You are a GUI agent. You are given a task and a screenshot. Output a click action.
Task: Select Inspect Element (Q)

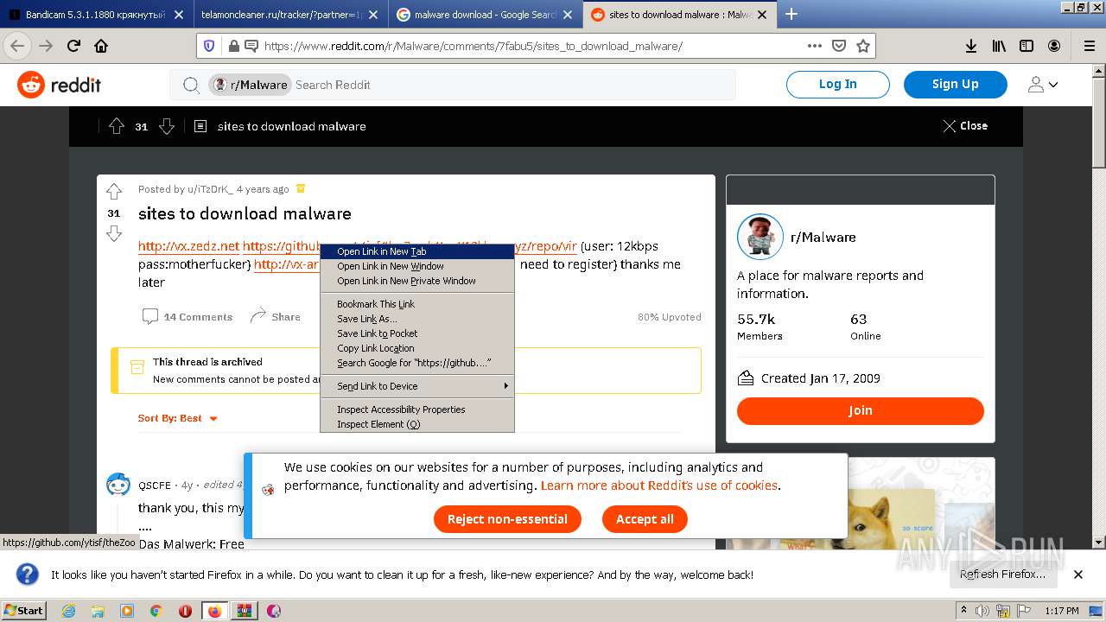tap(417, 424)
